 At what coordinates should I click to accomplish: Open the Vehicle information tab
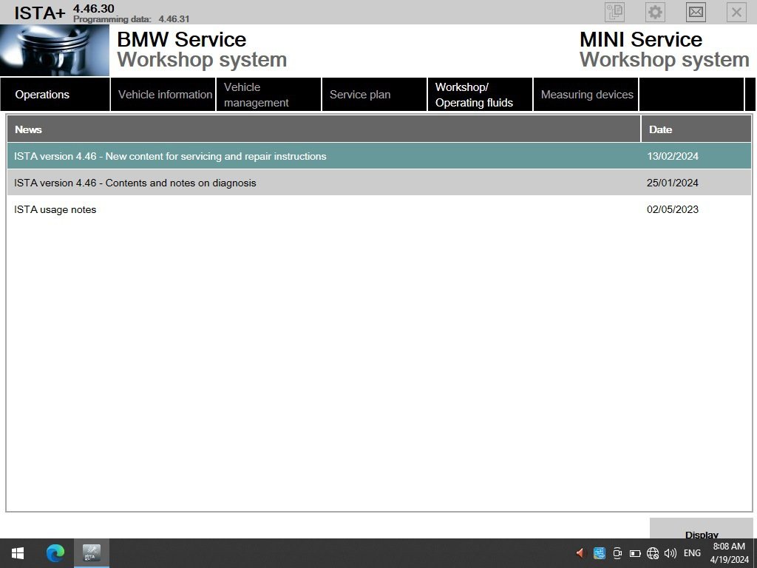[x=163, y=95]
